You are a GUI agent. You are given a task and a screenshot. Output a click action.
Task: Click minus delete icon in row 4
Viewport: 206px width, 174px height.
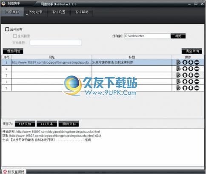pos(197,81)
